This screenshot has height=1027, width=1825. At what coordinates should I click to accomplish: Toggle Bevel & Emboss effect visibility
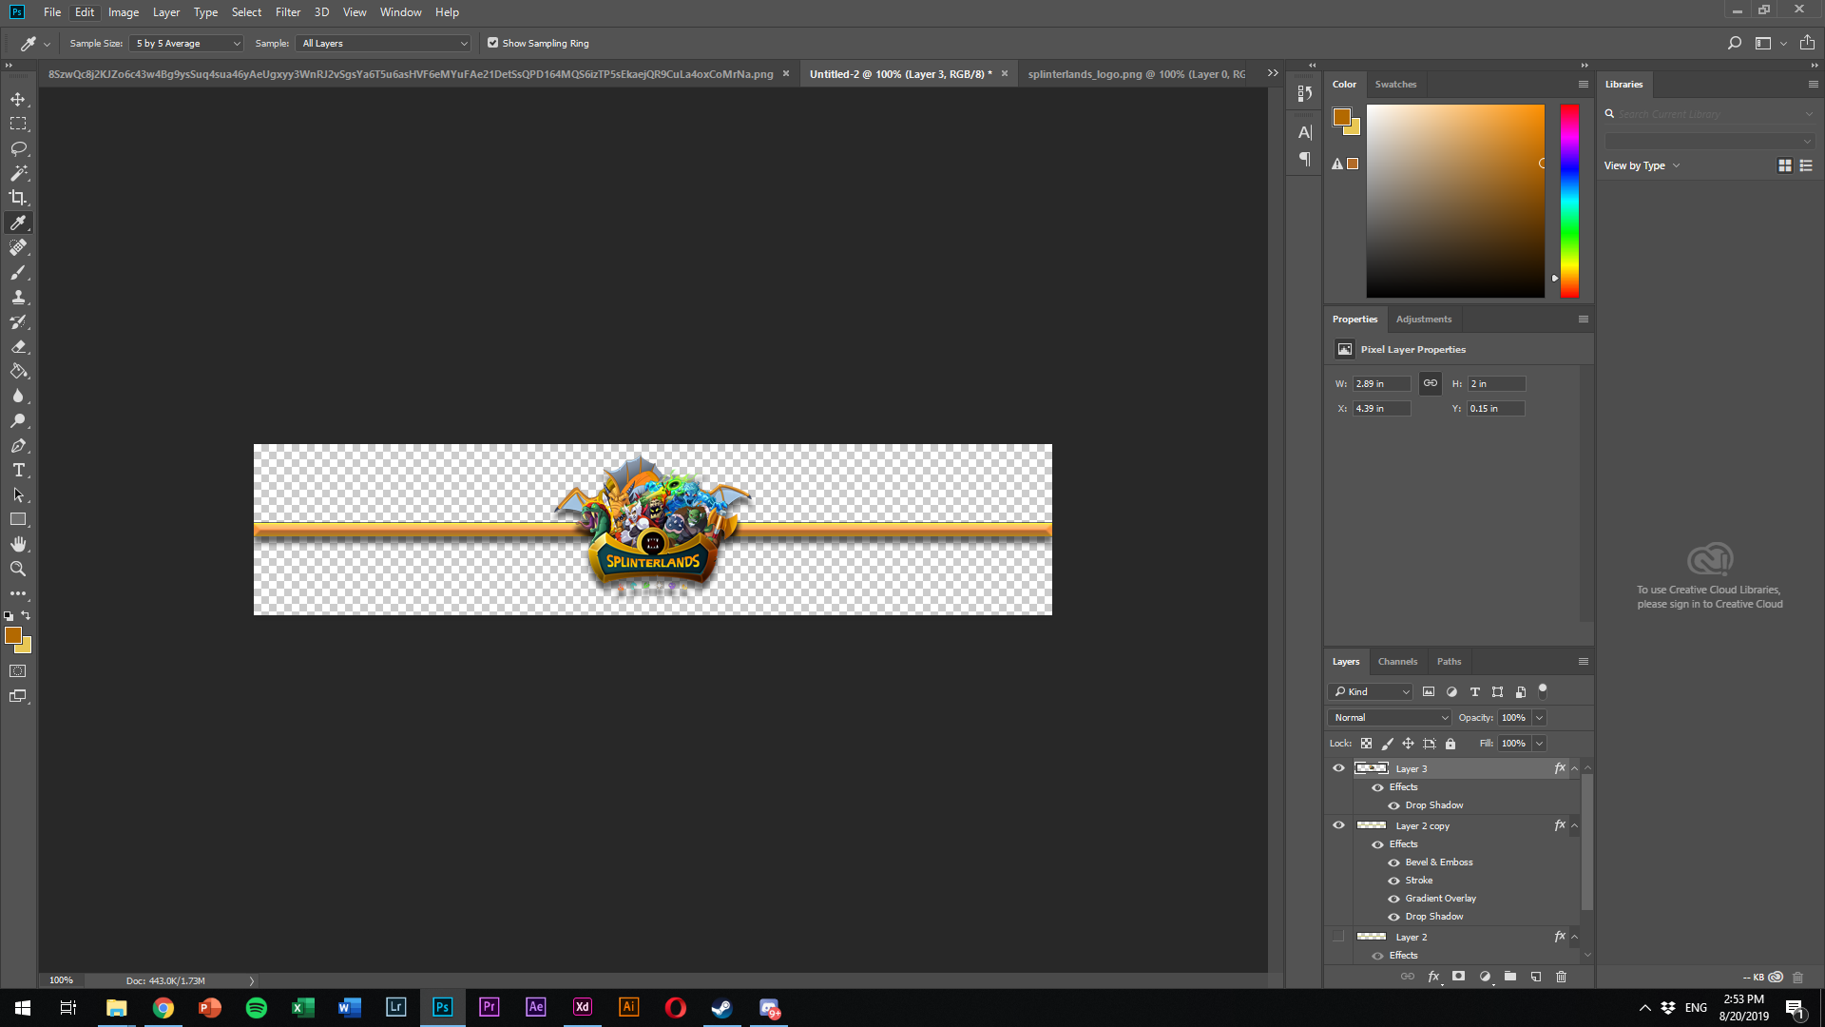(1393, 862)
